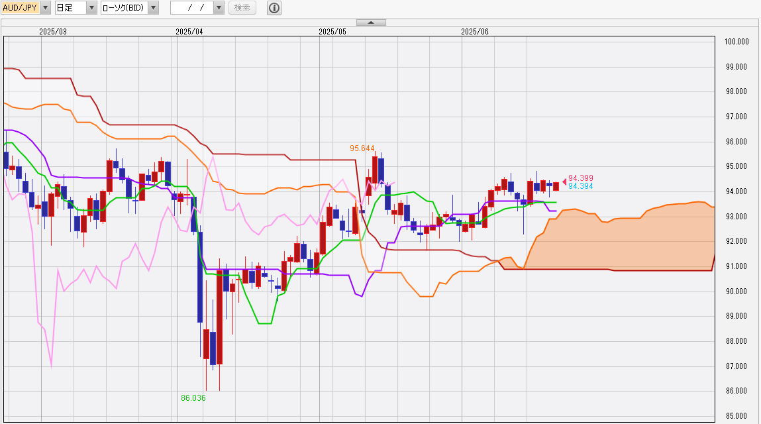Click the 2025/03 date axis label
Viewport: 761px width, 424px height.
pyautogui.click(x=53, y=32)
